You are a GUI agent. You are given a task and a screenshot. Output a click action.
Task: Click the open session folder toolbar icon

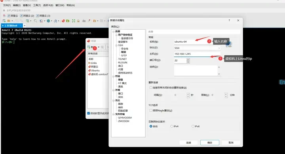pyautogui.click(x=9, y=21)
